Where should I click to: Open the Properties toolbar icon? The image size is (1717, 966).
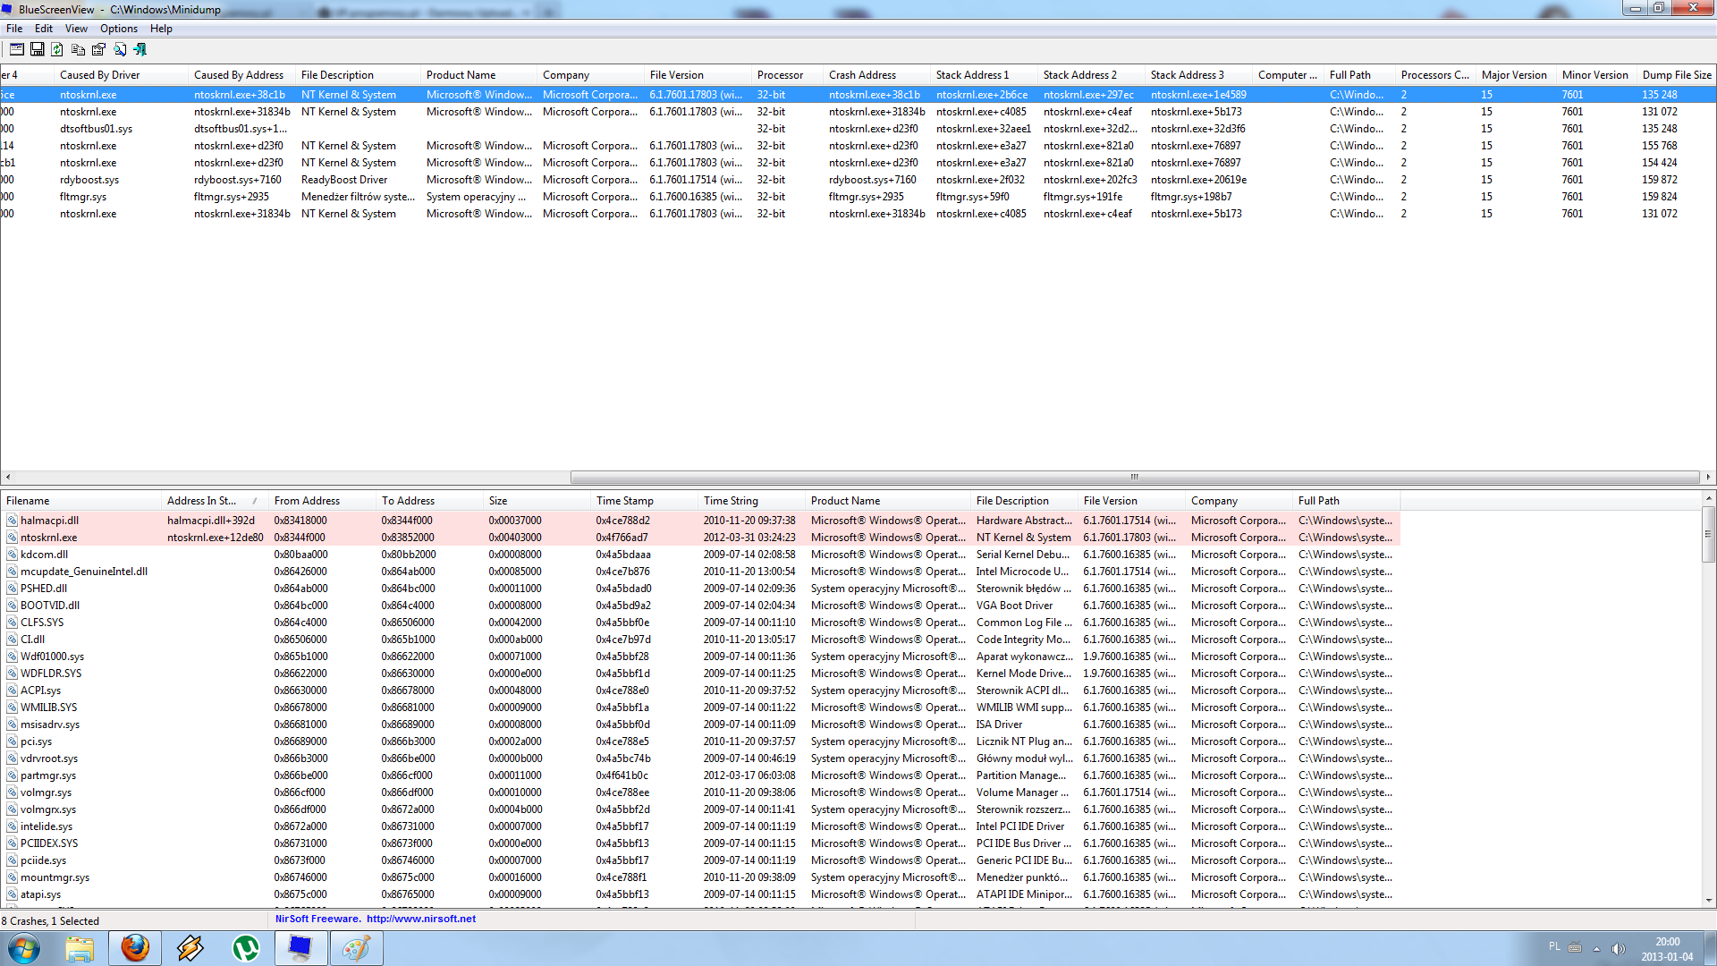(x=98, y=49)
